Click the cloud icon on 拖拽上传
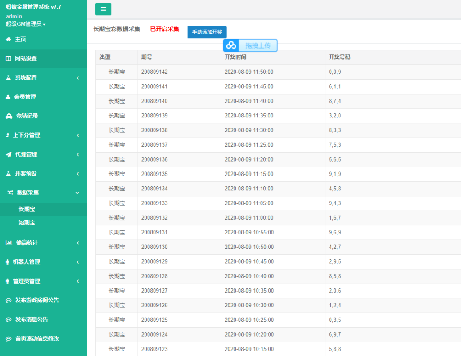461x356 pixels. 231,45
